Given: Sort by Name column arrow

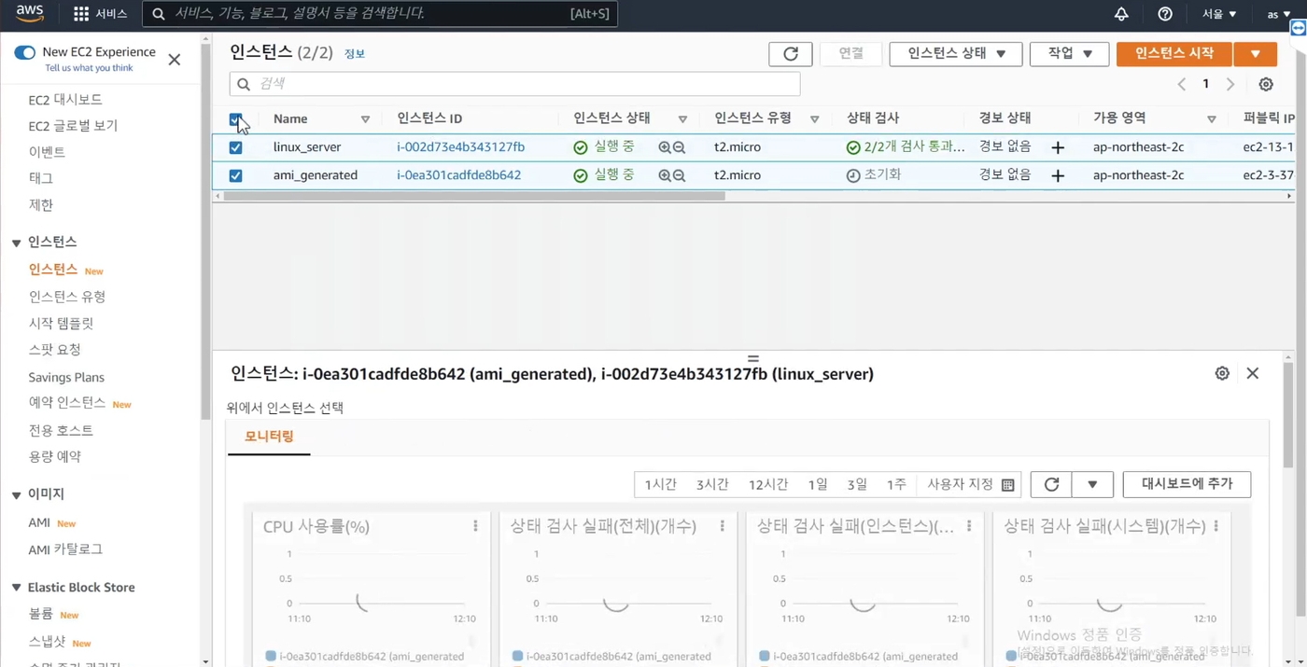Looking at the screenshot, I should pos(365,119).
